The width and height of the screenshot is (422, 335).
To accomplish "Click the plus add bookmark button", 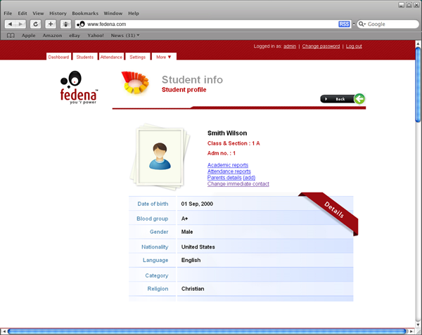I will pyautogui.click(x=51, y=24).
